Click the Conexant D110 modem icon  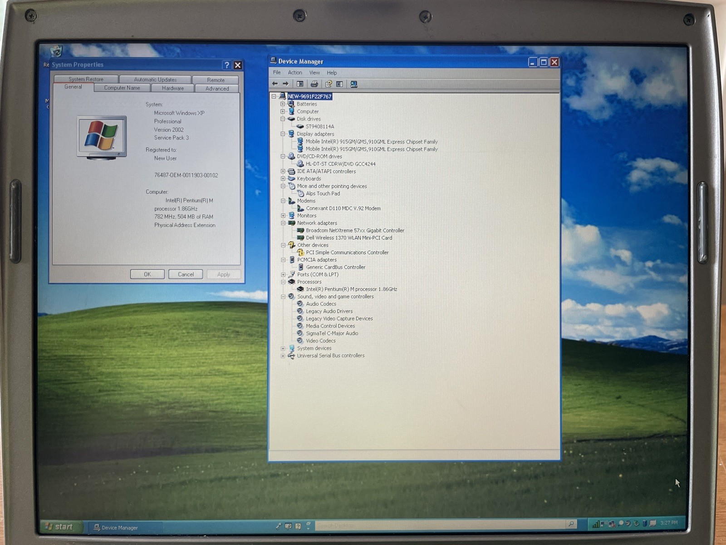(300, 208)
